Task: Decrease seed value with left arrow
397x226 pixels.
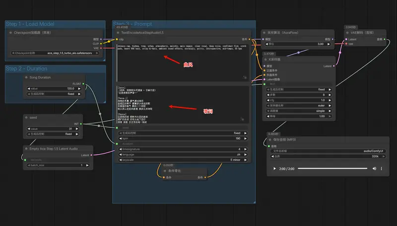Action: pos(29,129)
